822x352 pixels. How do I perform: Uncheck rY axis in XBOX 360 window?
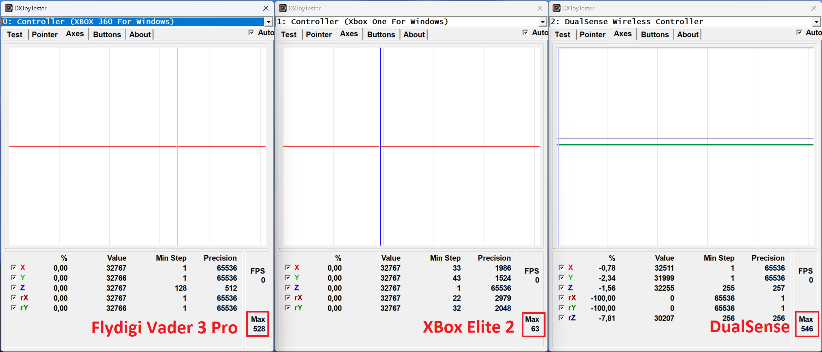point(13,307)
